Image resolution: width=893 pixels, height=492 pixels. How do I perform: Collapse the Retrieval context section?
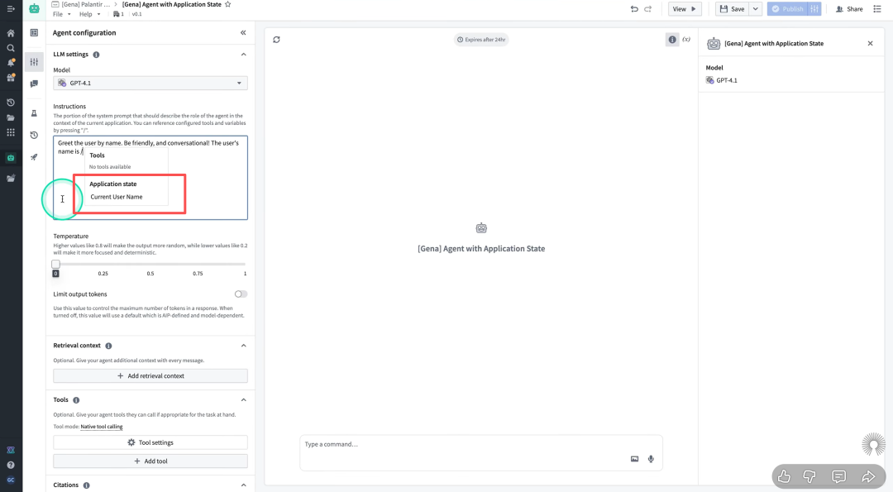(x=243, y=346)
